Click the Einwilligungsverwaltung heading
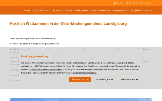The width and height of the screenshot is (162, 101). coord(35,56)
